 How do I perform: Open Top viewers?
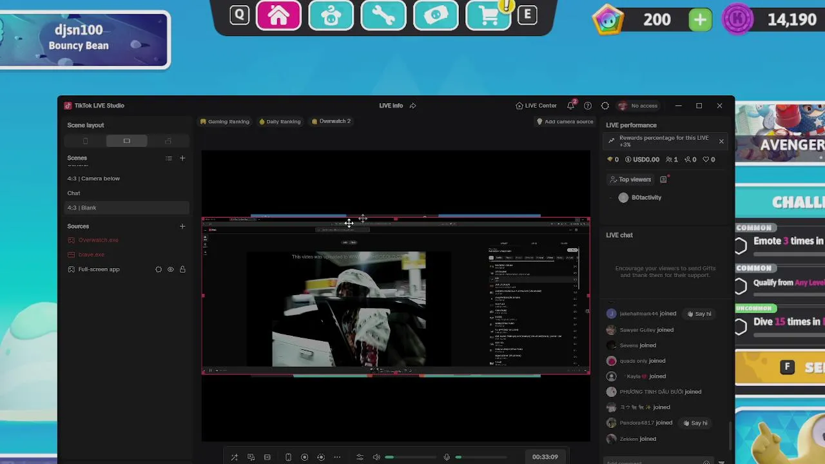(x=630, y=180)
